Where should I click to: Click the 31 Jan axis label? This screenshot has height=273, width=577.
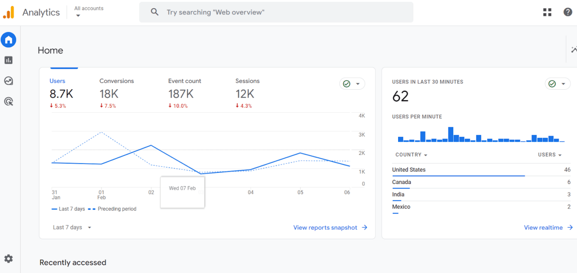56,195
